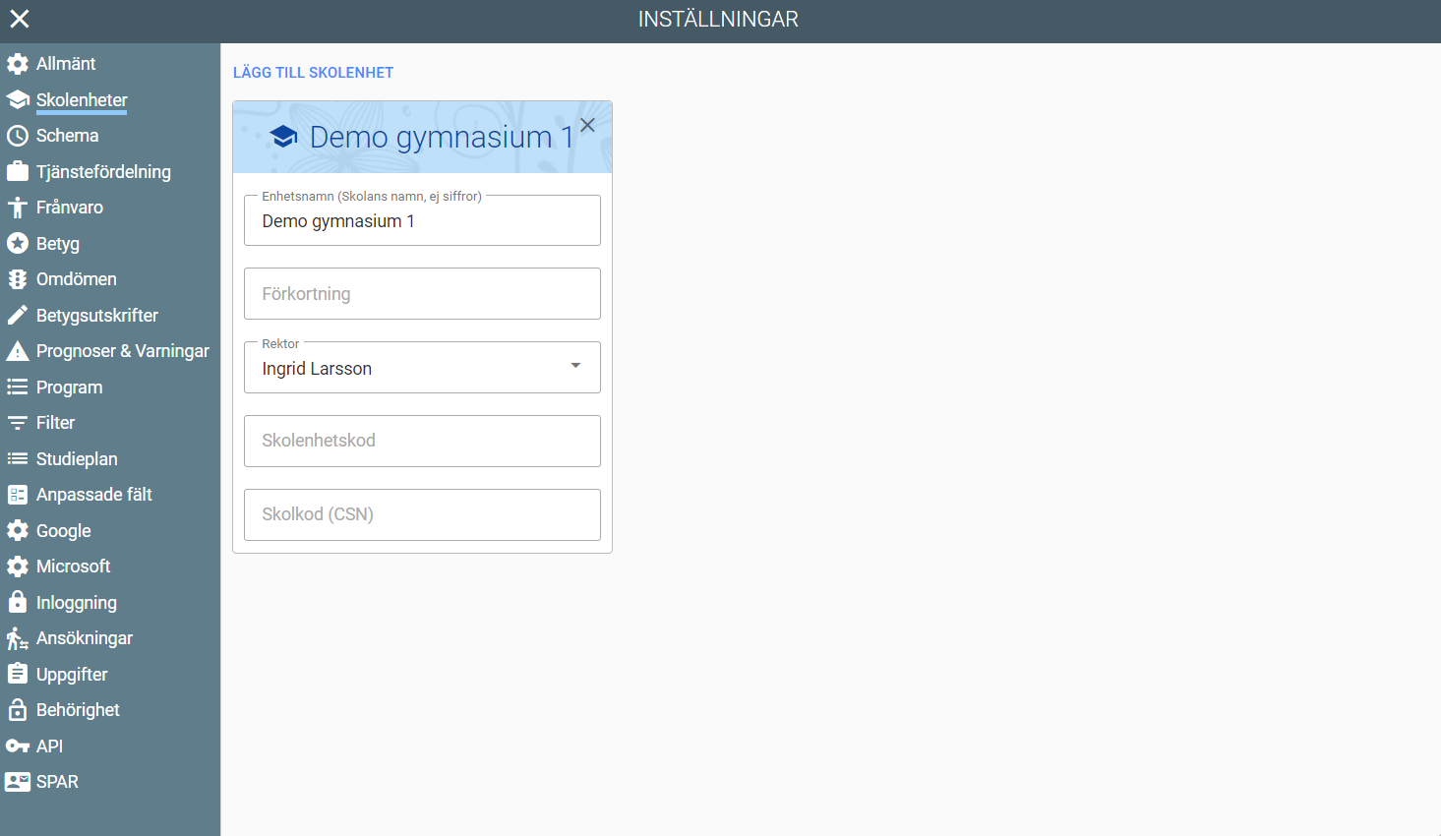Screen dimensions: 1441x836
Task: Click the Demo gymnasium 1 card title
Action: tap(442, 137)
